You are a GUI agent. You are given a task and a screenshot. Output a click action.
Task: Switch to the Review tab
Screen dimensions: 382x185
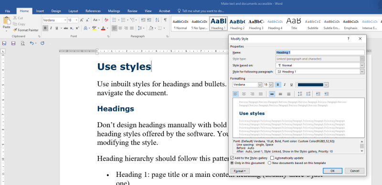coord(132,11)
